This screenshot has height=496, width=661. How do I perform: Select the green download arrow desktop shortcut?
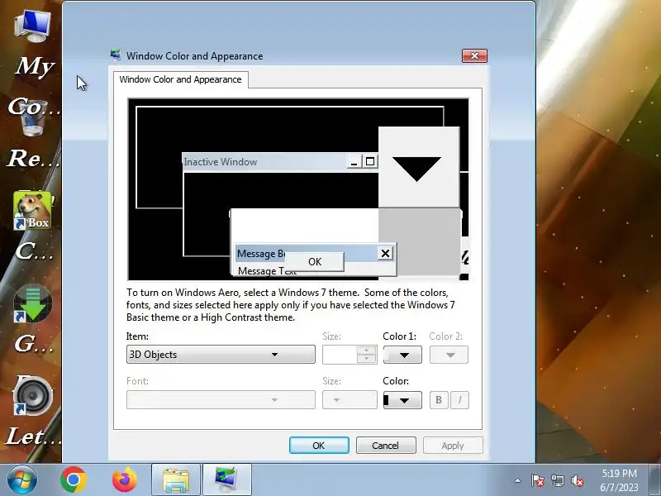33,303
